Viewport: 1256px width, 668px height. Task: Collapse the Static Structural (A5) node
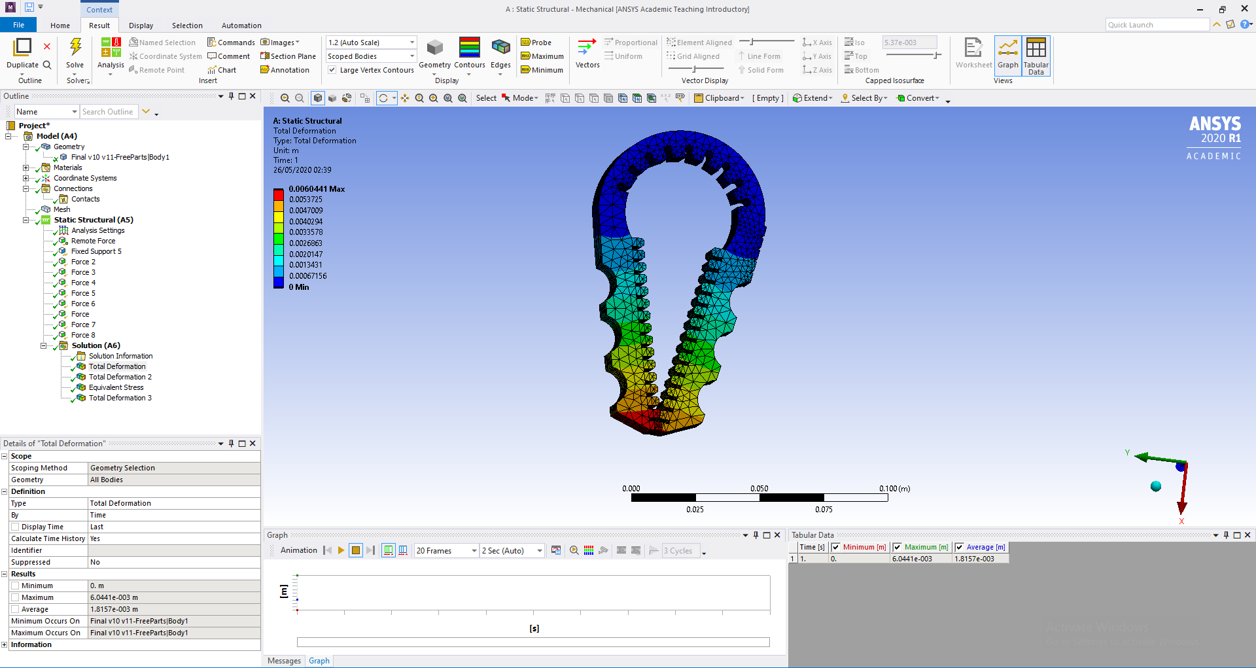[26, 220]
